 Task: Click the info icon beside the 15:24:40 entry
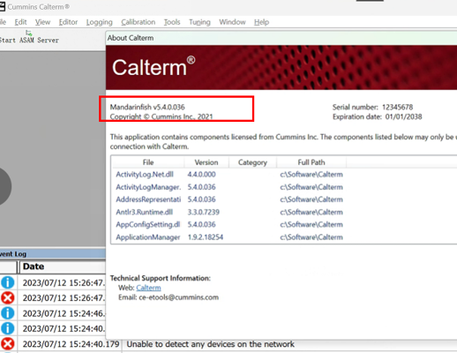click(8, 328)
